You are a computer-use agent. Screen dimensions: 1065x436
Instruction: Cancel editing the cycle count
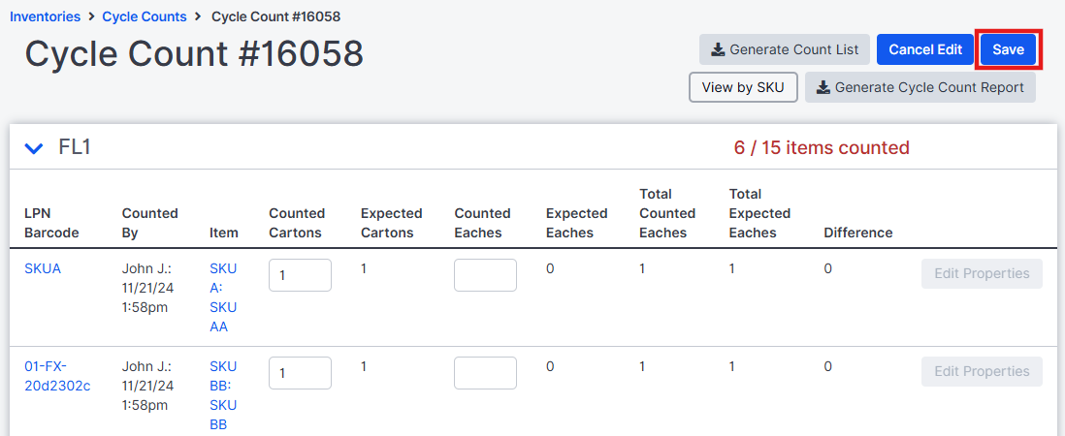tap(925, 49)
